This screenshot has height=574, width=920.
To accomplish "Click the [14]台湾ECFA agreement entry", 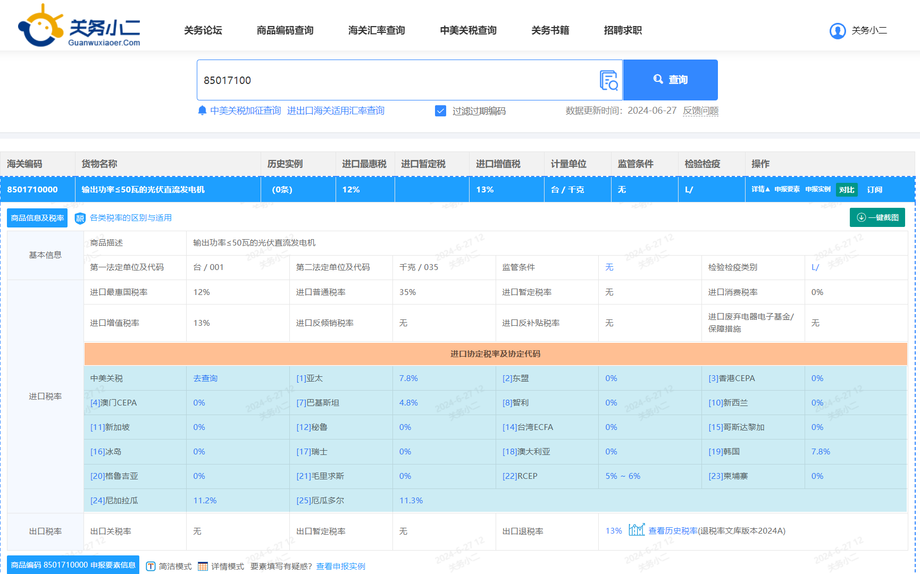I will 528,427.
